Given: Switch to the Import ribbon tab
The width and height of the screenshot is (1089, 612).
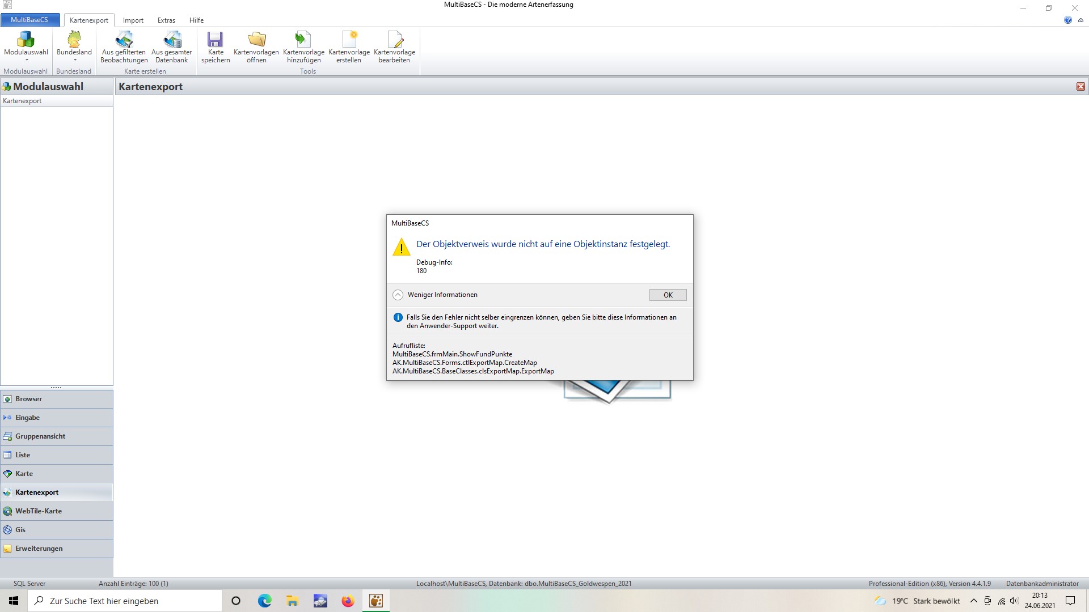Looking at the screenshot, I should pos(133,20).
